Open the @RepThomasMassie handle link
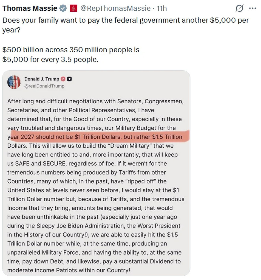 click(x=115, y=8)
